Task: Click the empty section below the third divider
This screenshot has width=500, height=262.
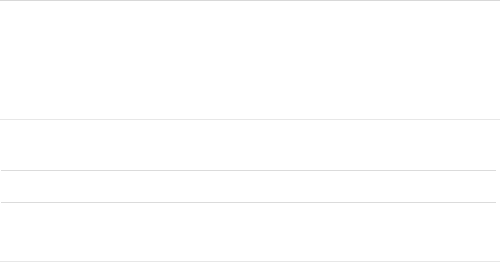Action: pos(249,231)
